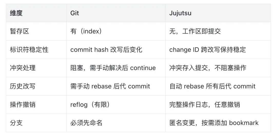Click the 有（index）cell

pyautogui.click(x=86, y=31)
